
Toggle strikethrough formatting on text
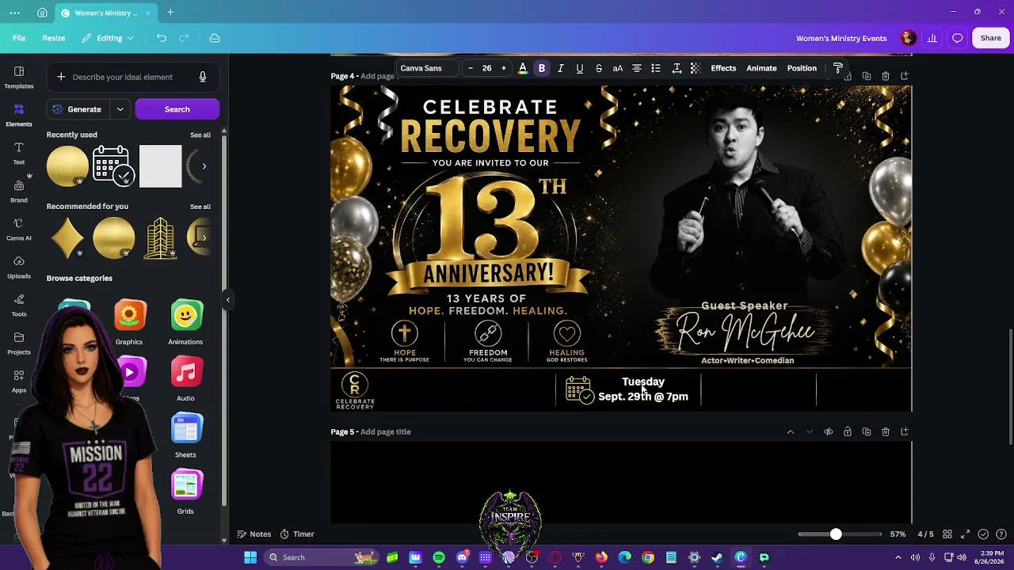click(599, 68)
